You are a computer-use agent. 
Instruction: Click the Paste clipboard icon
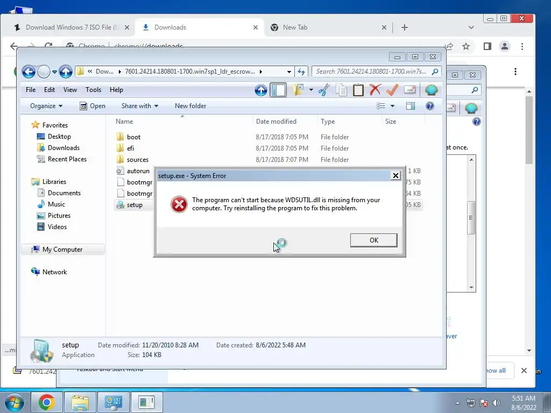[358, 90]
